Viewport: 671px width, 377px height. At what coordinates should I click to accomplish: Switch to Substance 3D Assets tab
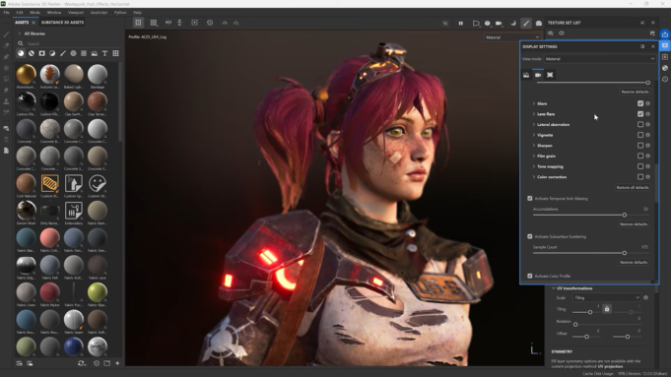62,23
